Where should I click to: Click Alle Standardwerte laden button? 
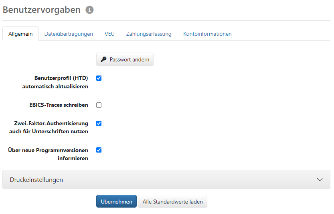(172, 201)
